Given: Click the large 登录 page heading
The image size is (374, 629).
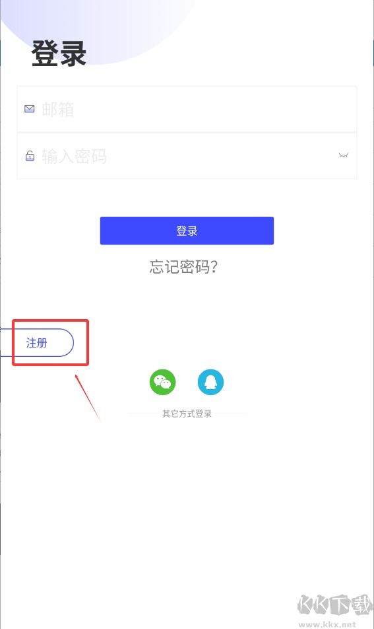Looking at the screenshot, I should [59, 54].
